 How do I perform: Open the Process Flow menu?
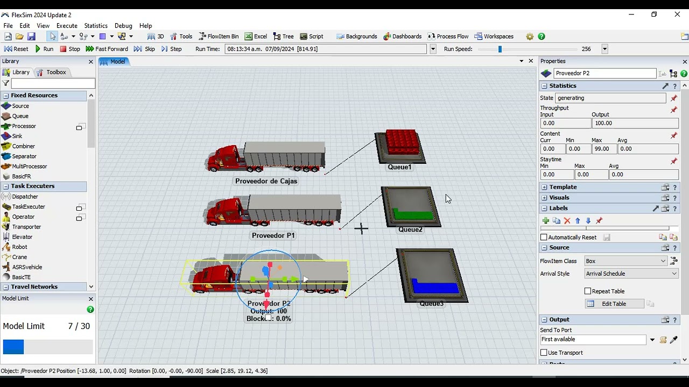pyautogui.click(x=448, y=37)
